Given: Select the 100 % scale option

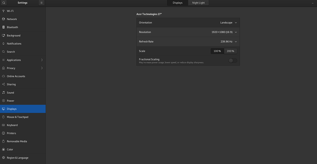Looking at the screenshot, I should click(x=217, y=51).
